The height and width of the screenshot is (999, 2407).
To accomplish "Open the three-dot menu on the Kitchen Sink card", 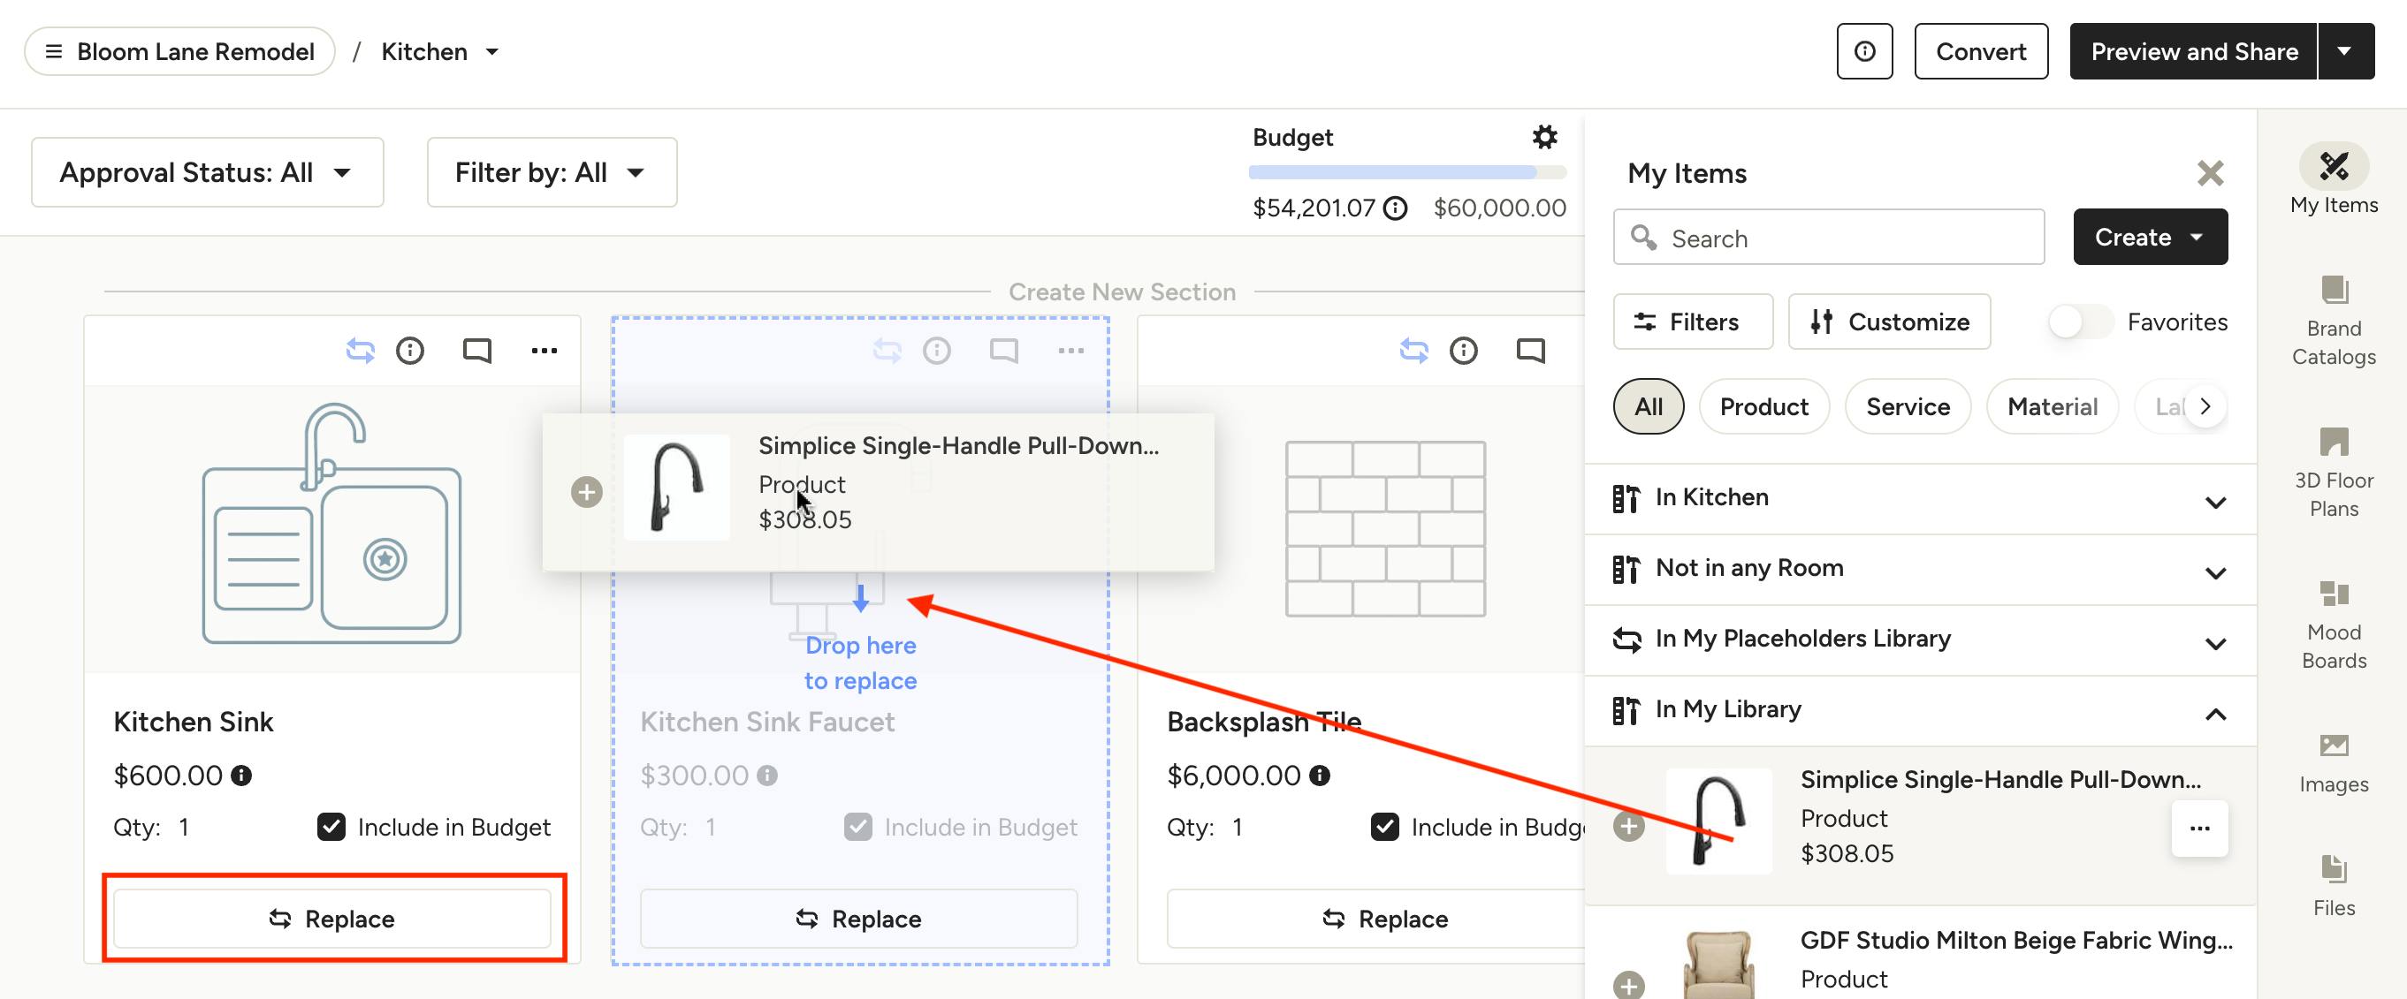I will [x=544, y=351].
